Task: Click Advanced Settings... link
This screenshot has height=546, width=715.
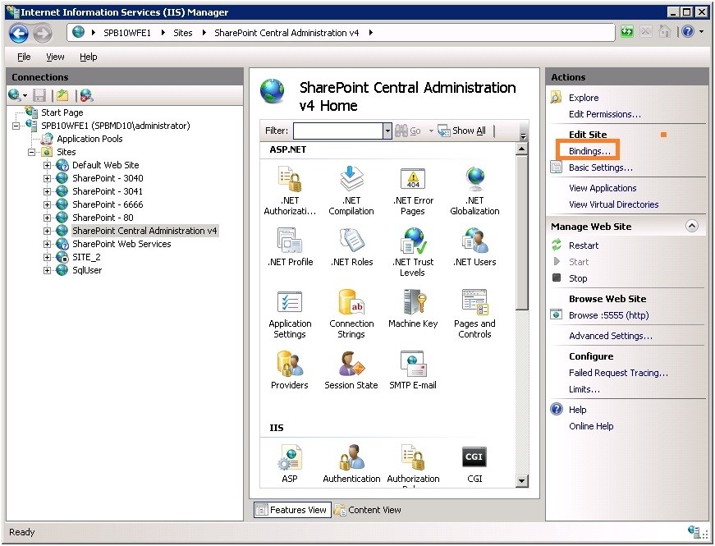Action: pos(610,336)
